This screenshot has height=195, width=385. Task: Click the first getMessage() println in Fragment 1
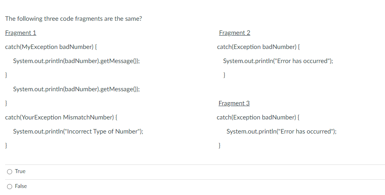point(76,61)
